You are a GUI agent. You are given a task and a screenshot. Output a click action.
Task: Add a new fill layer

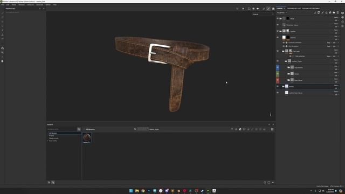coord(326,13)
